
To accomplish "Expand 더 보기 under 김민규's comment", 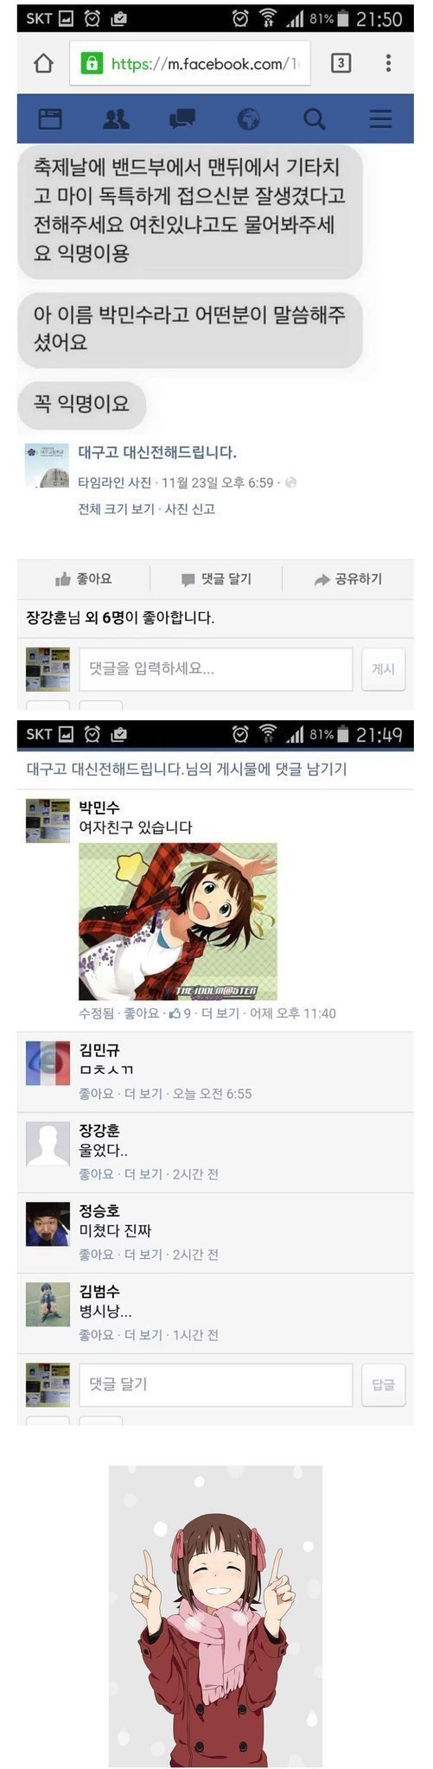I will 143,1094.
